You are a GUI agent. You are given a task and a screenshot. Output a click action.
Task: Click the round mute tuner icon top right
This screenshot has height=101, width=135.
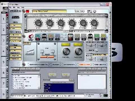[x=95, y=11]
